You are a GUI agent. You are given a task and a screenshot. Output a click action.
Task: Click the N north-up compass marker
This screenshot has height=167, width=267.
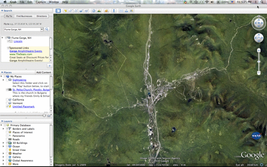[259, 16]
